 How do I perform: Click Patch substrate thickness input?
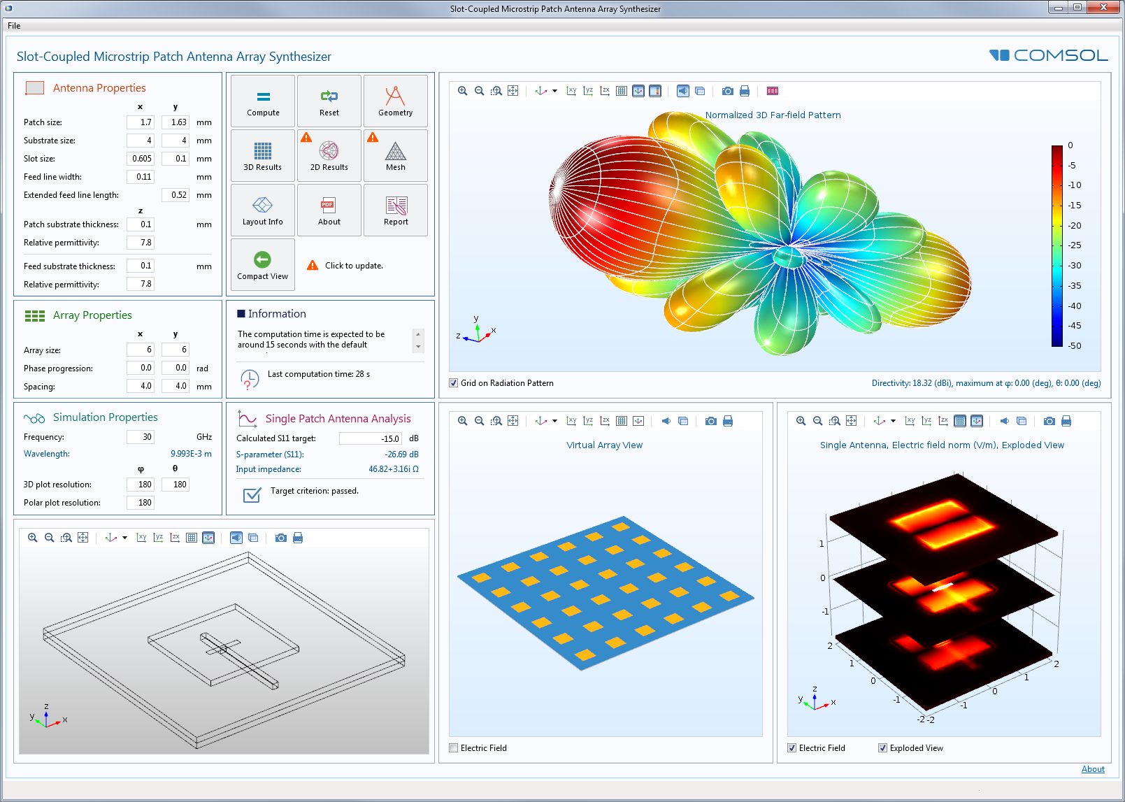click(x=141, y=224)
